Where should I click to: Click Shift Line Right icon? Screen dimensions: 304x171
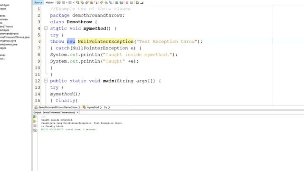coord(121,2)
